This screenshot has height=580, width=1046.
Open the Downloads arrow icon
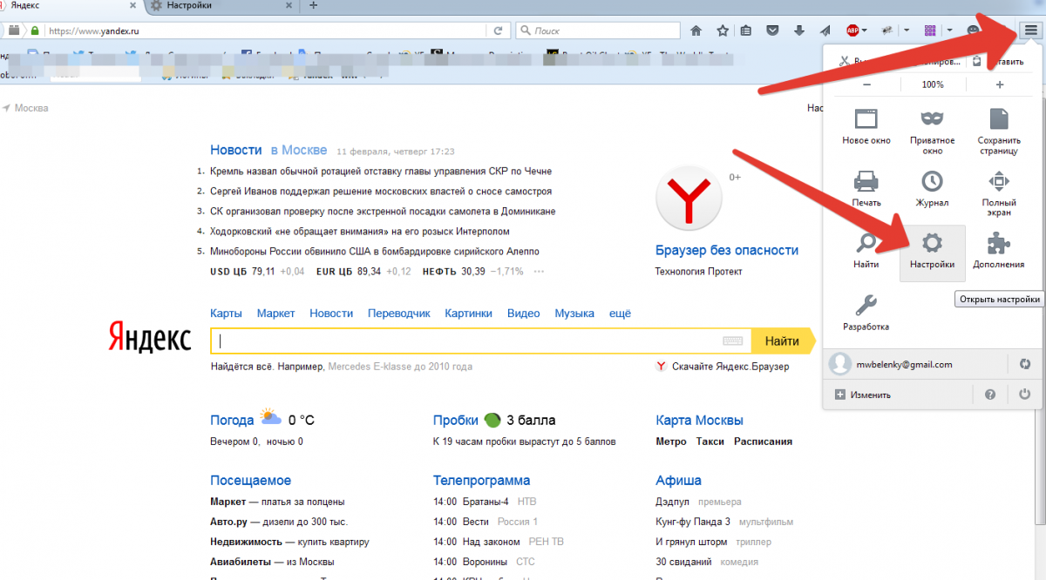coord(798,30)
